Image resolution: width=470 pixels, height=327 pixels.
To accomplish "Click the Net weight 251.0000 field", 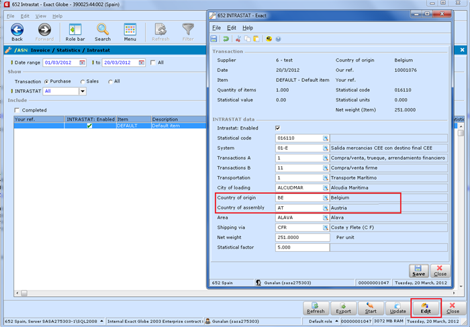I will coord(302,238).
